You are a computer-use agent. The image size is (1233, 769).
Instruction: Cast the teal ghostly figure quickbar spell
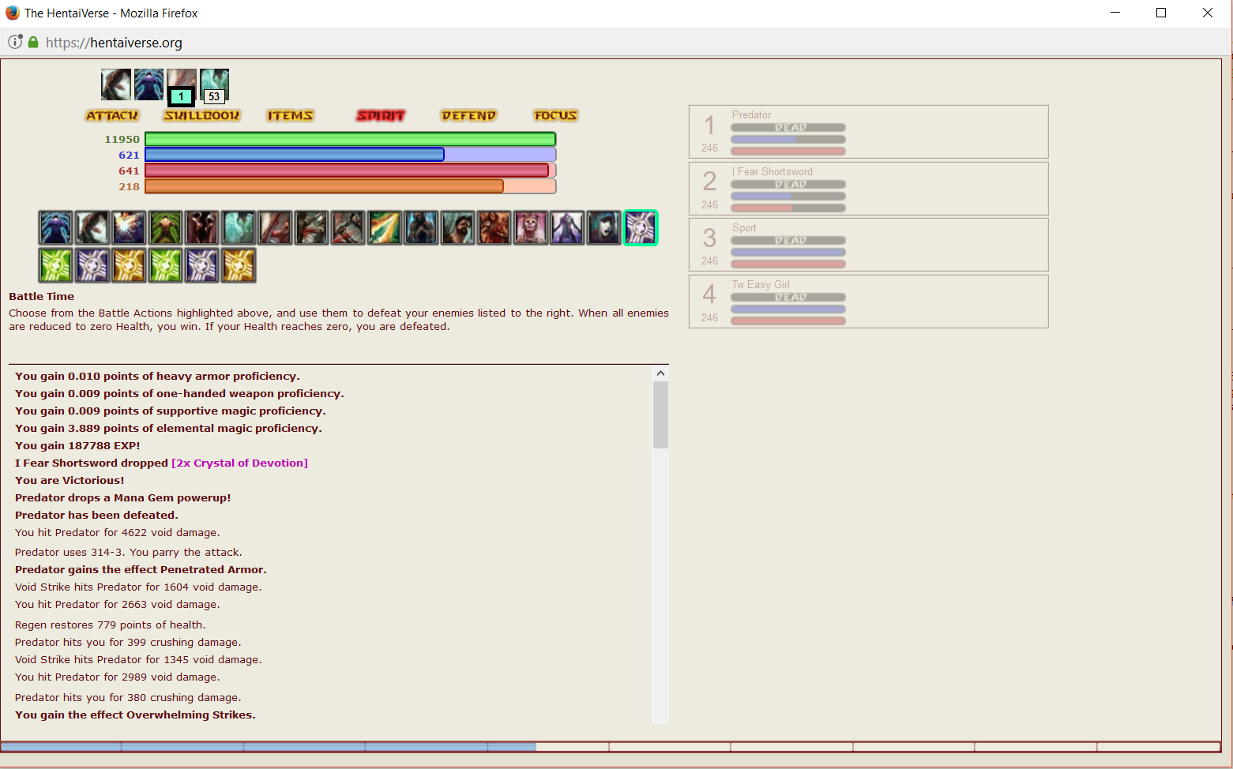point(238,228)
